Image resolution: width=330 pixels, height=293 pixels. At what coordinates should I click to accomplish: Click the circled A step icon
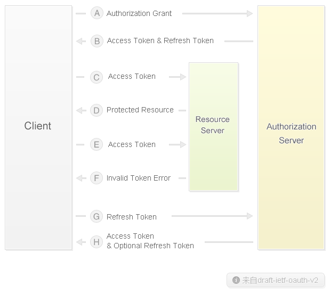pos(97,13)
